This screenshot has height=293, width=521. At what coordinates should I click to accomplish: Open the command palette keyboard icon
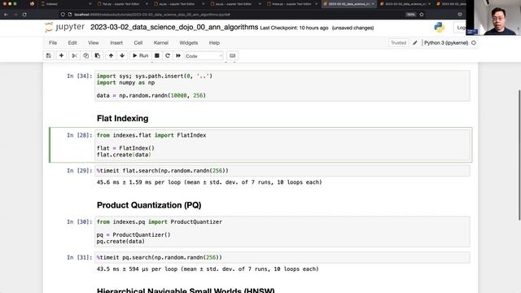(232, 56)
